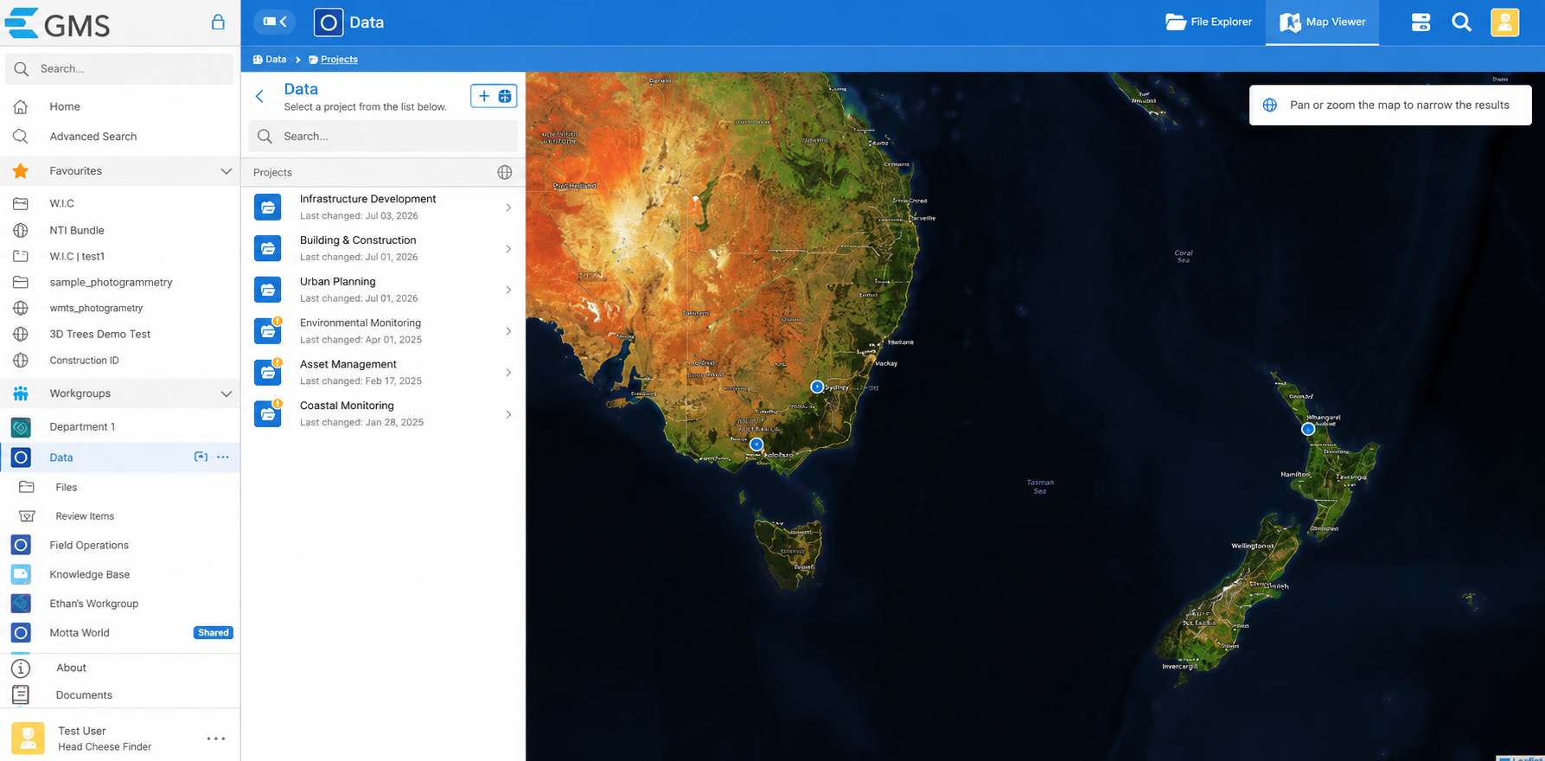The width and height of the screenshot is (1545, 761).
Task: Click the globe icon in the Projects header
Action: 505,172
